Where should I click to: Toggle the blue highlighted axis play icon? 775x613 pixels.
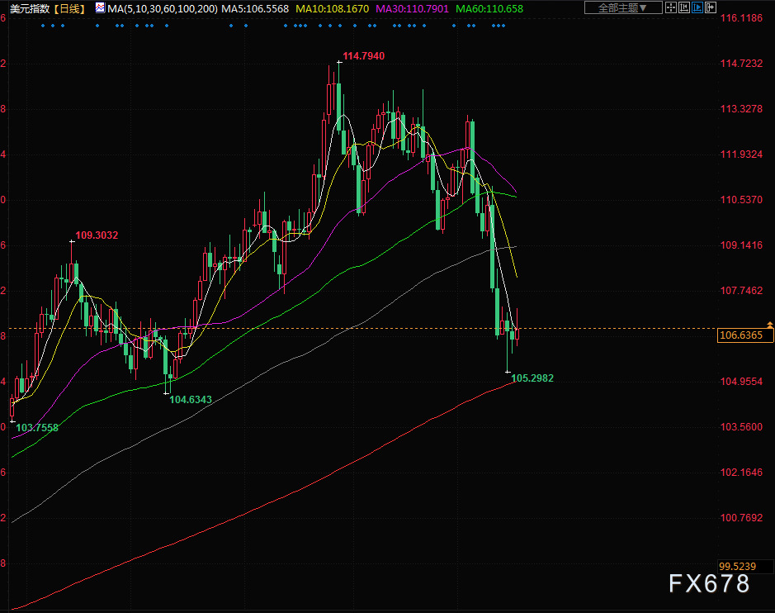697,7
